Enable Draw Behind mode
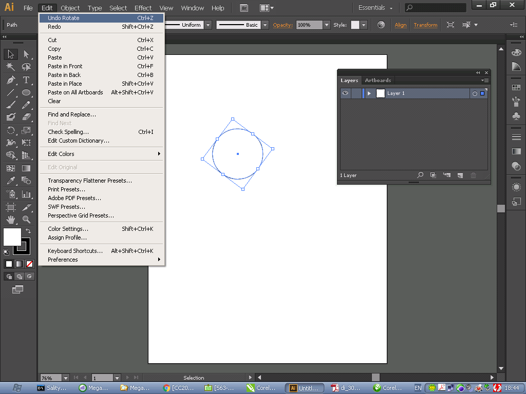The height and width of the screenshot is (394, 526). [x=20, y=277]
